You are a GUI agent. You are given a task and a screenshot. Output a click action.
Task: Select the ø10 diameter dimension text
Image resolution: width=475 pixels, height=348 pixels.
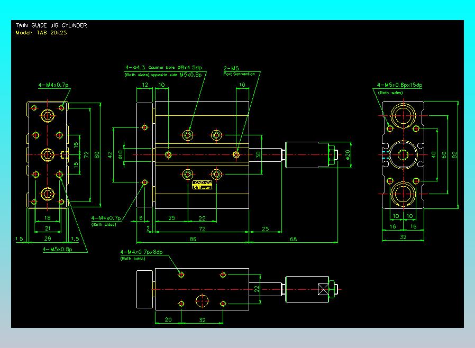120,154
